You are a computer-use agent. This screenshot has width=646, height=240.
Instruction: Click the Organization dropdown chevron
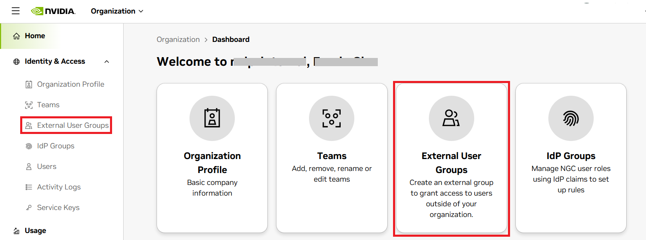(141, 11)
